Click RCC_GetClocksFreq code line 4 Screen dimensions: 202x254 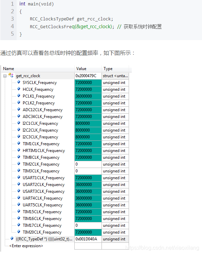pyautogui.click(x=96, y=27)
